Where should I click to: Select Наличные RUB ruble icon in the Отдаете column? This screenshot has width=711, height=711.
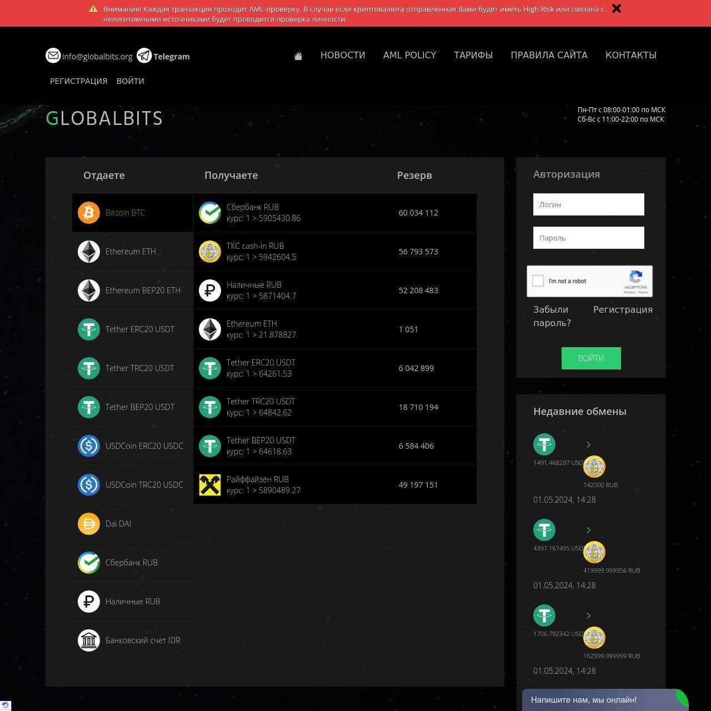tap(89, 602)
